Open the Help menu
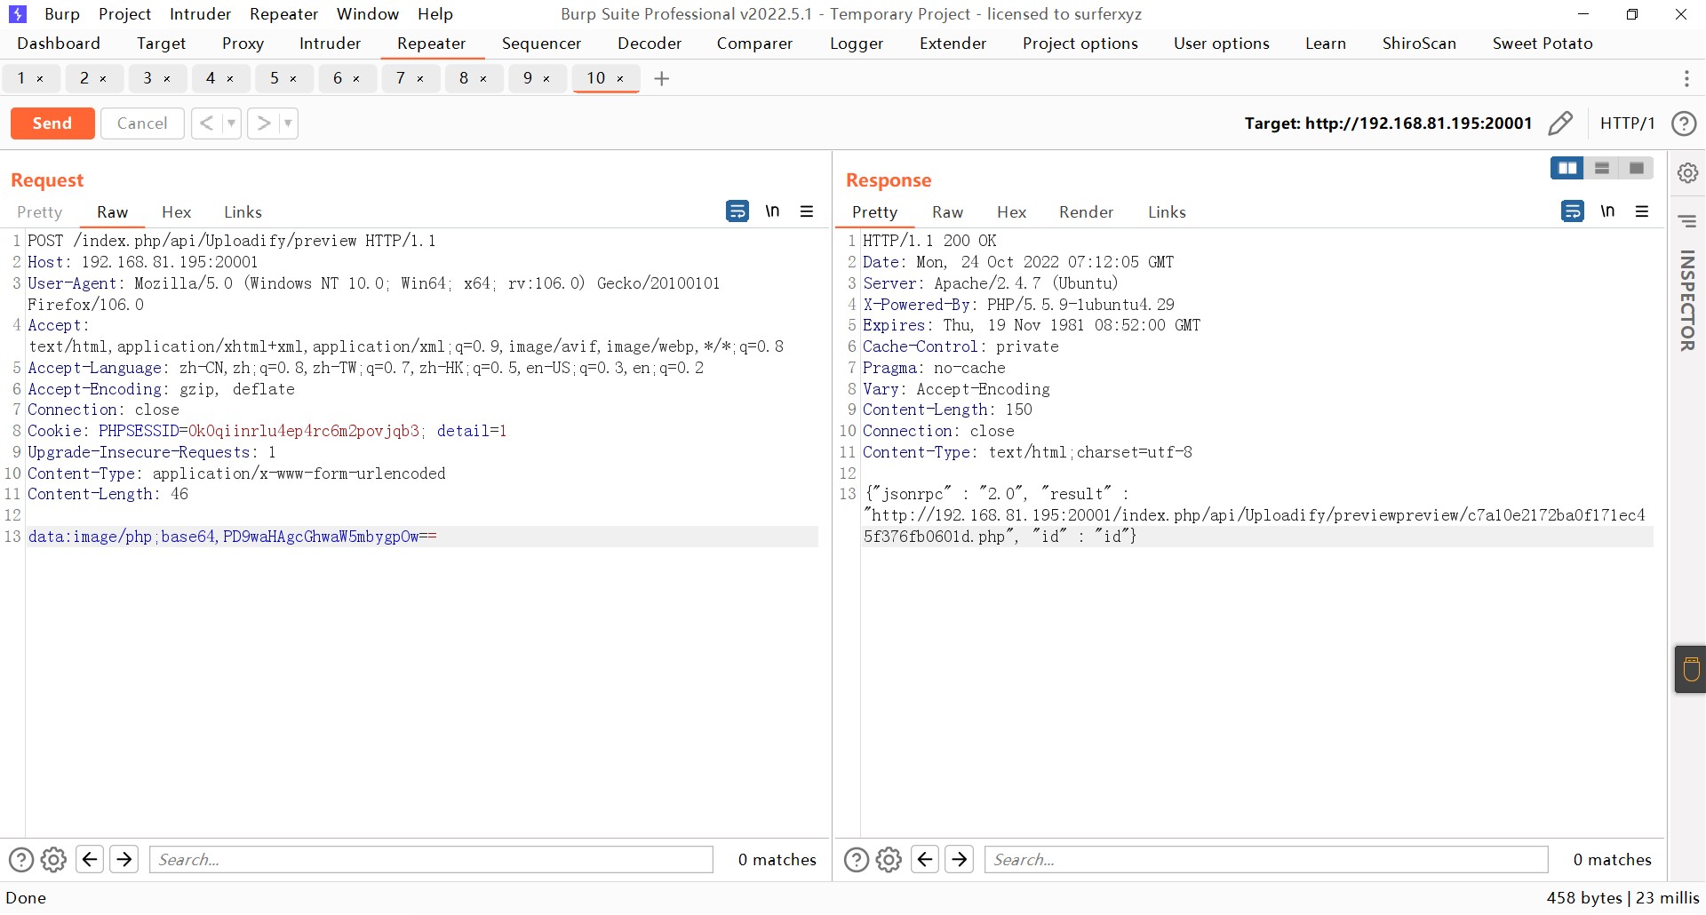The height and width of the screenshot is (915, 1706). (435, 14)
